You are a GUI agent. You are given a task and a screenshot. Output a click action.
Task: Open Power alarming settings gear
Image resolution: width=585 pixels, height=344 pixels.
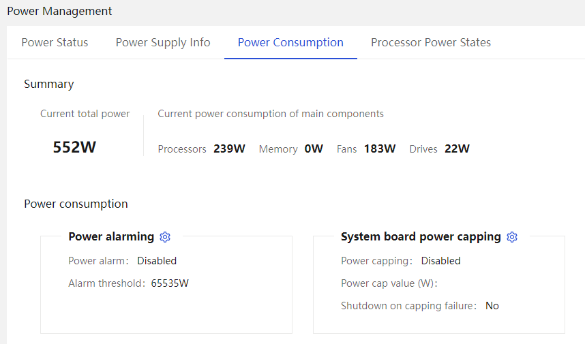pyautogui.click(x=165, y=237)
